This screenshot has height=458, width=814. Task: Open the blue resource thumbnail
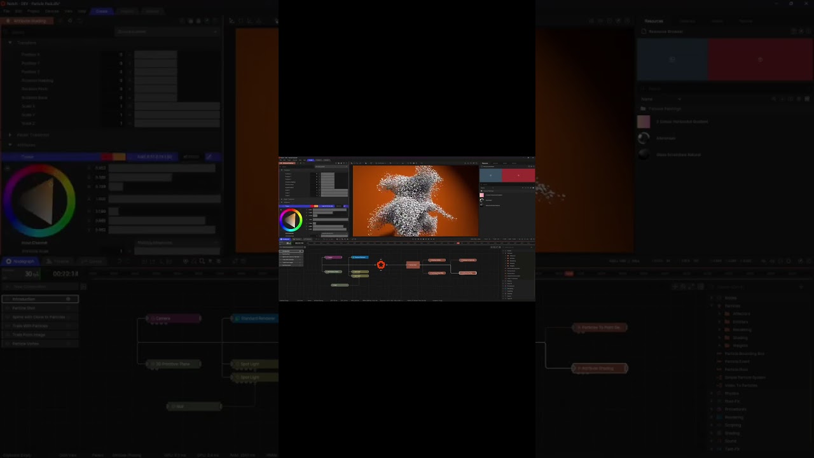(x=673, y=60)
